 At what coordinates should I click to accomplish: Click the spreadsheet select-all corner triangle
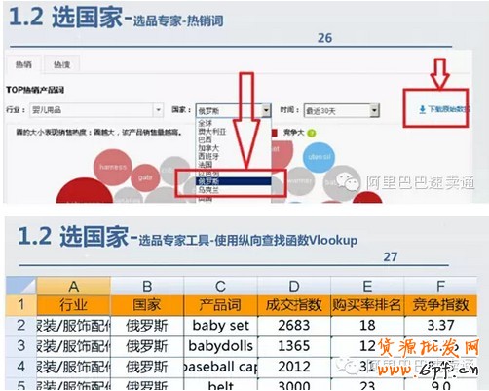pyautogui.click(x=21, y=286)
